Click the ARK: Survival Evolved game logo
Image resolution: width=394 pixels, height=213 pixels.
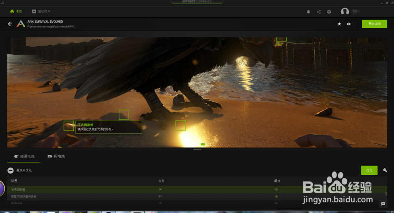coord(21,24)
